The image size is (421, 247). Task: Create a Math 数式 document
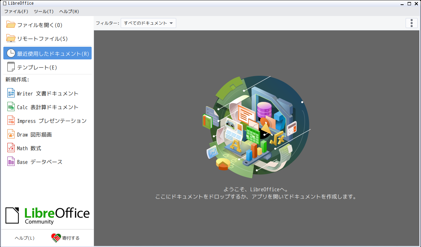click(x=47, y=148)
